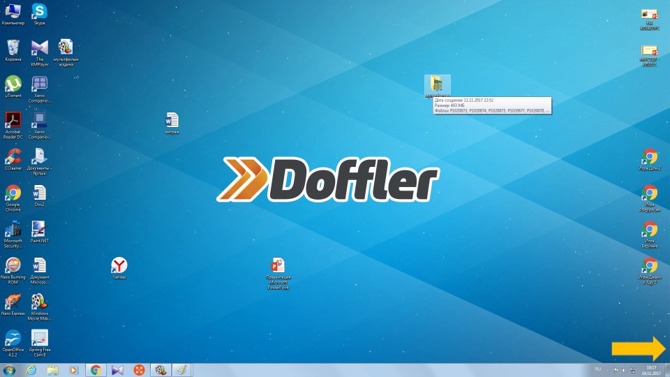Viewport: 670px width, 377px height.
Task: Open Microsoft Security desktop shortcut
Action: (x=13, y=235)
